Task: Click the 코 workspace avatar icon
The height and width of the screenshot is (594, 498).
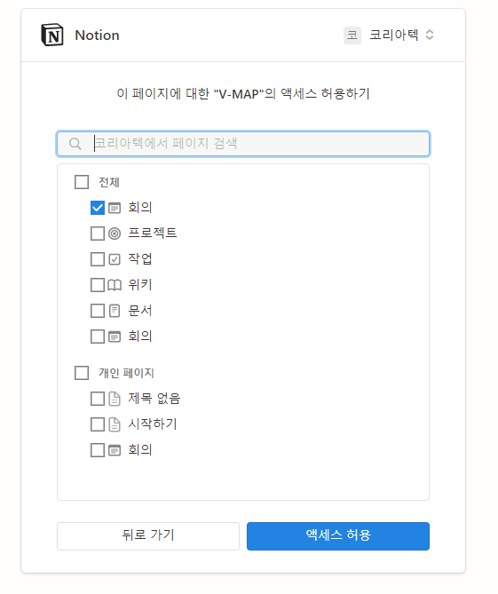Action: coord(352,36)
